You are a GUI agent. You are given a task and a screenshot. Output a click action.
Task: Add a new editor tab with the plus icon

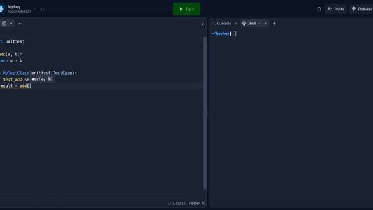[x=20, y=23]
